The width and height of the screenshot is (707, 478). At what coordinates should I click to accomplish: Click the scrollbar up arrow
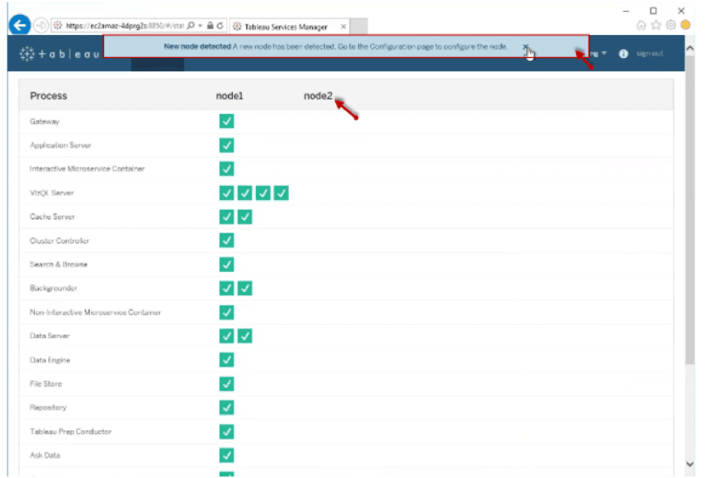pyautogui.click(x=690, y=48)
